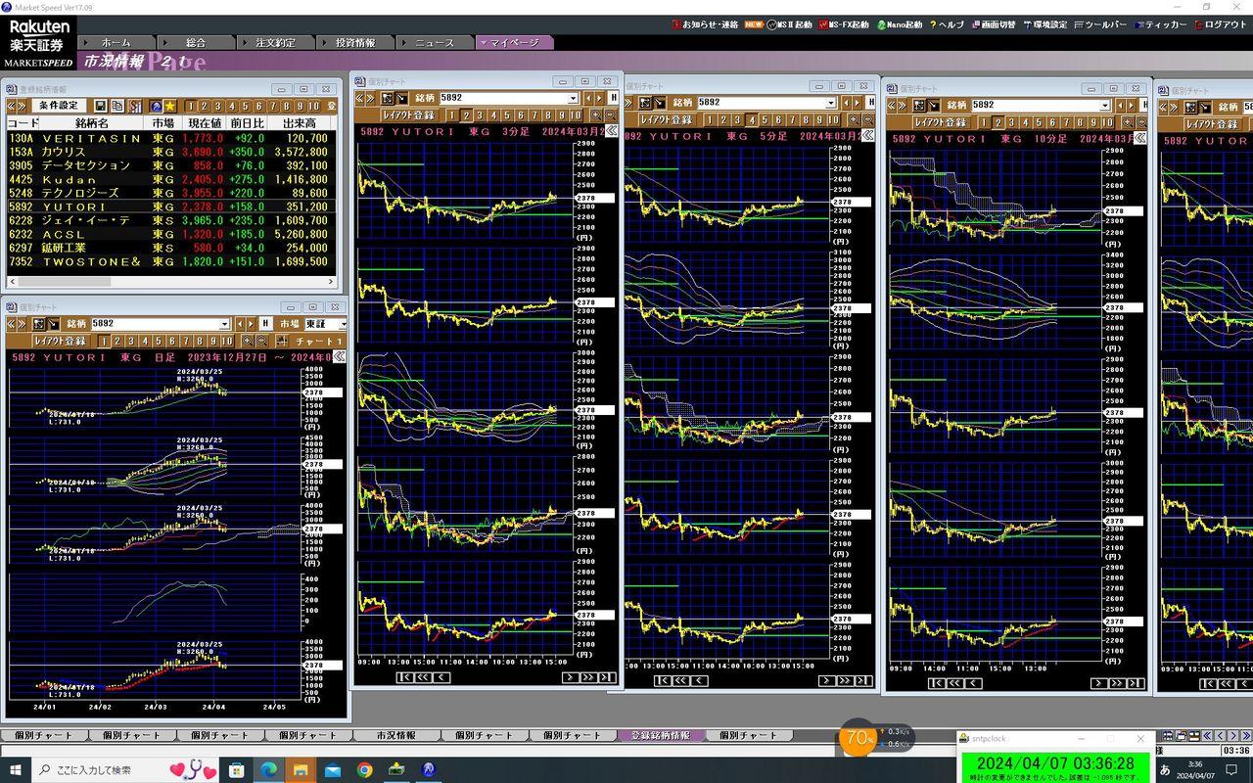
Task: Switch to the 登録銘柄情報 bottom tab
Action: [660, 735]
